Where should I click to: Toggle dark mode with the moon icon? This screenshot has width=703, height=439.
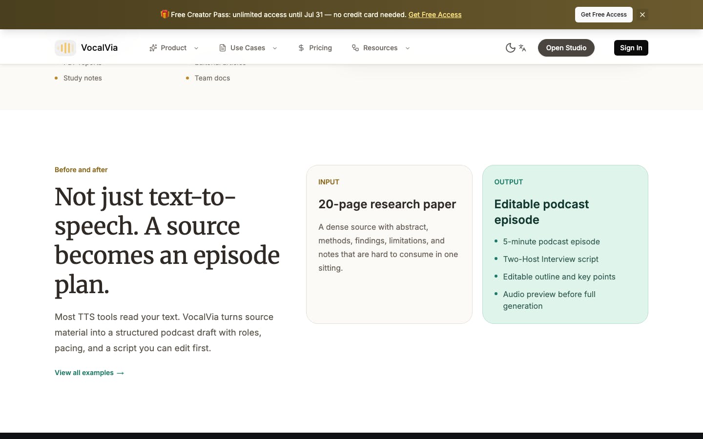pyautogui.click(x=510, y=48)
